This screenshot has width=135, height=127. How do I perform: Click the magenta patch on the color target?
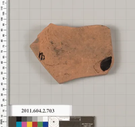(24, 124)
